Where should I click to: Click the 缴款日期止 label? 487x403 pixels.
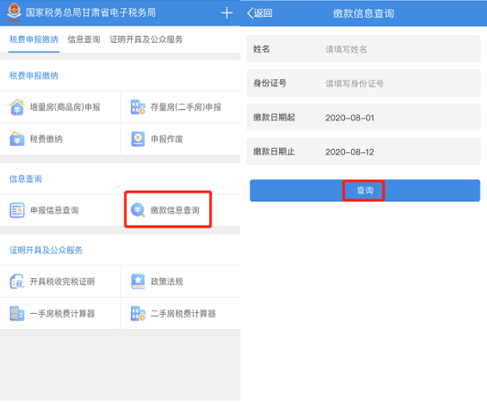click(274, 151)
